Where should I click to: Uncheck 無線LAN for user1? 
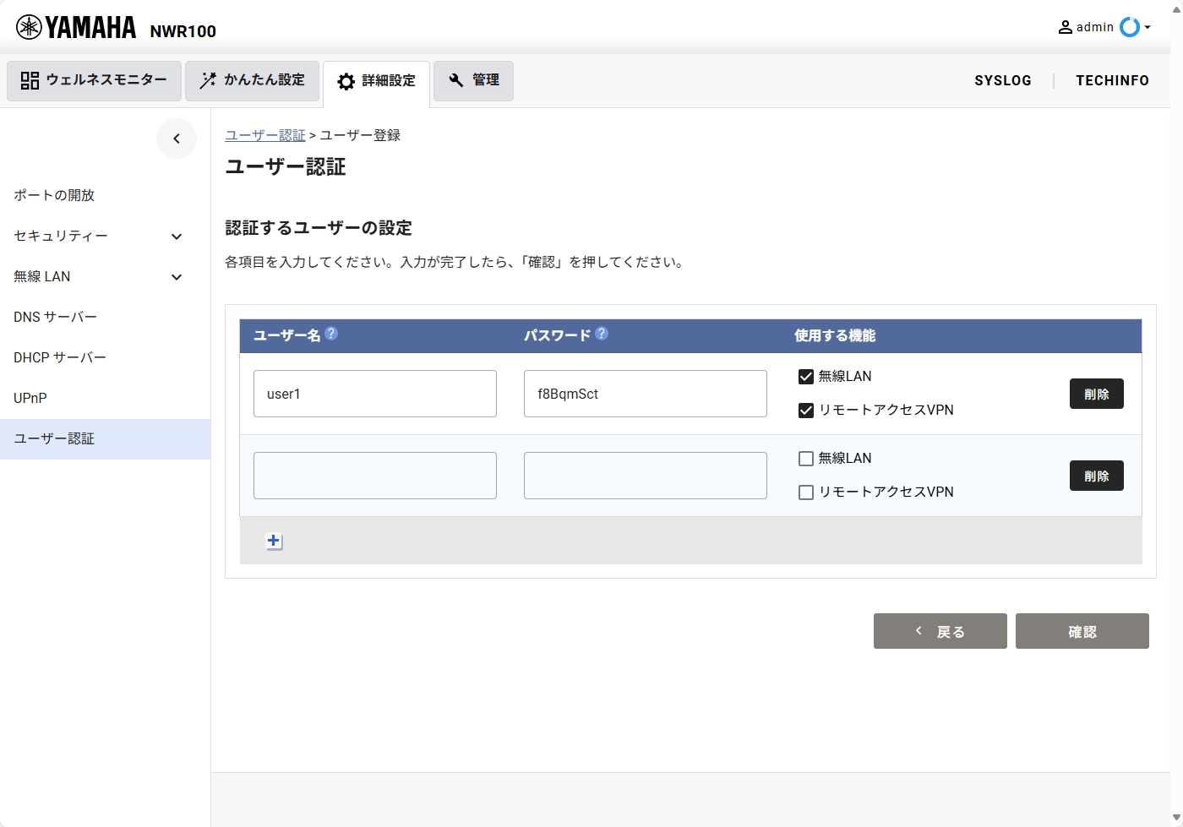806,377
